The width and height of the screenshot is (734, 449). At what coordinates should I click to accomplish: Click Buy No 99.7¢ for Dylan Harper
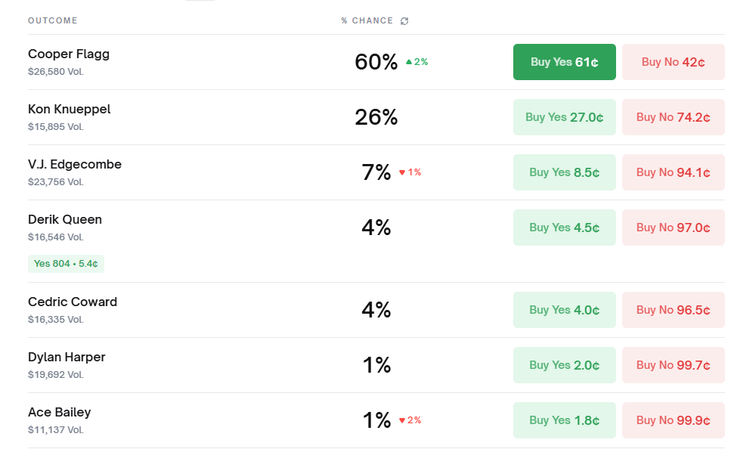tap(673, 365)
